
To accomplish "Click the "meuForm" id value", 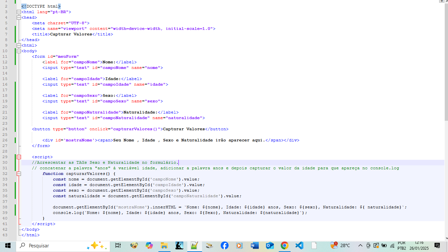I will (67, 56).
